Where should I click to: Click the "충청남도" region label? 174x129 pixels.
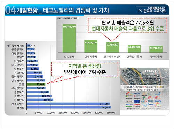point(19,100)
